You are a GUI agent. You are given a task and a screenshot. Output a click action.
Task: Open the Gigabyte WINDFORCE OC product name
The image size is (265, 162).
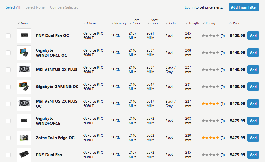pyautogui.click(x=52, y=53)
